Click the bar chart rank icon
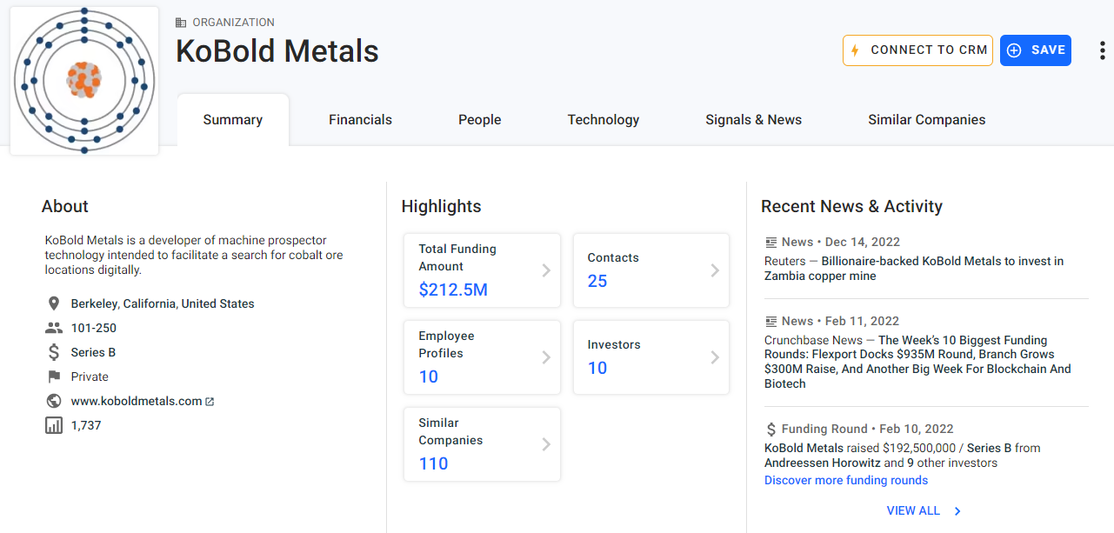Image resolution: width=1114 pixels, height=533 pixels. (54, 425)
